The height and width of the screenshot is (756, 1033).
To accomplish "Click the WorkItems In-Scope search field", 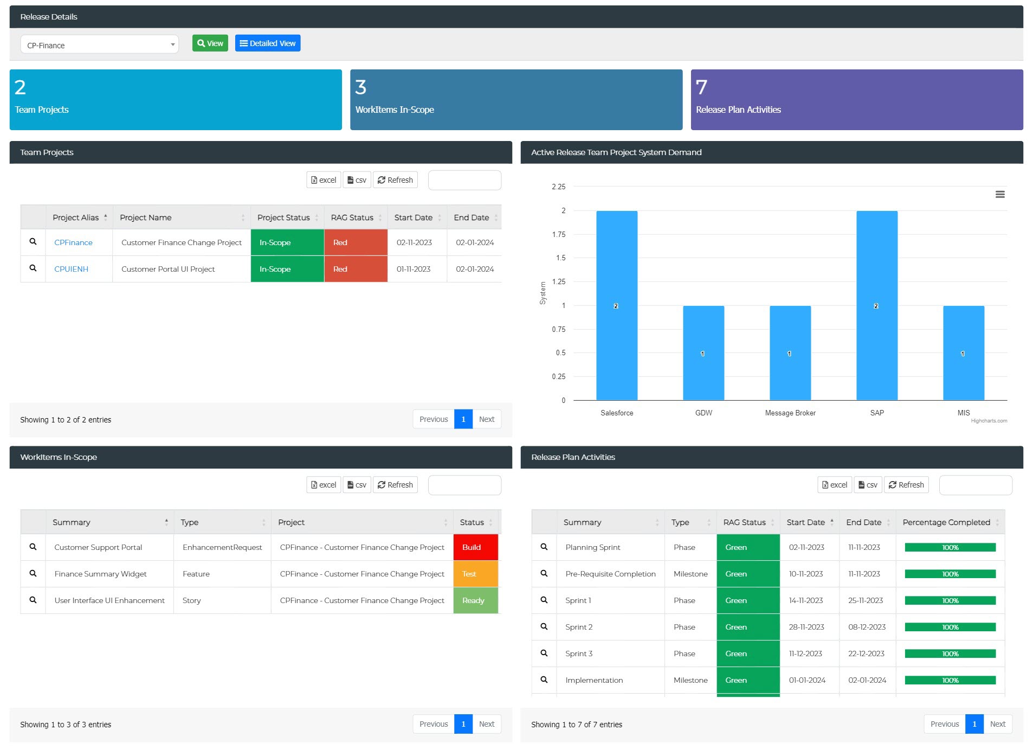I will [x=464, y=485].
